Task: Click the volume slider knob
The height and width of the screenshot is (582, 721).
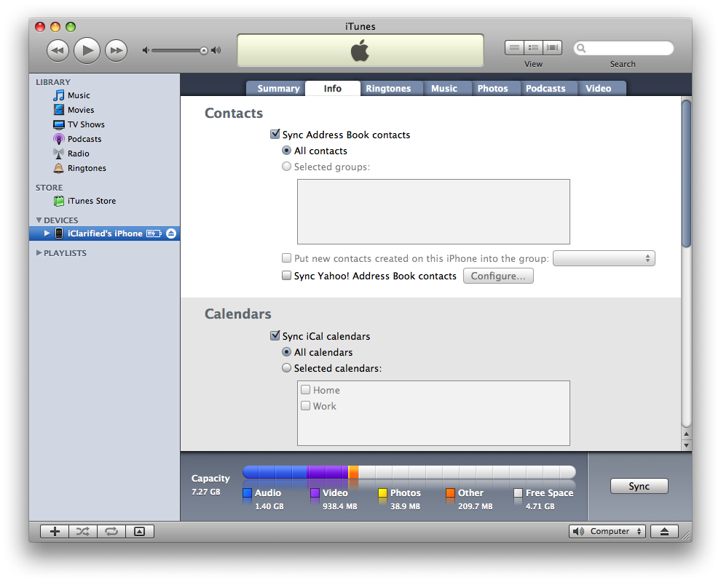Action: tap(204, 50)
